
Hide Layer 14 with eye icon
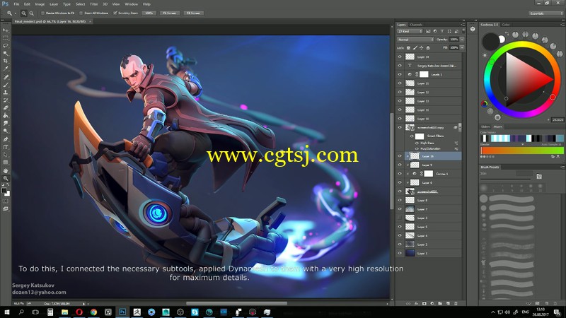click(x=400, y=57)
